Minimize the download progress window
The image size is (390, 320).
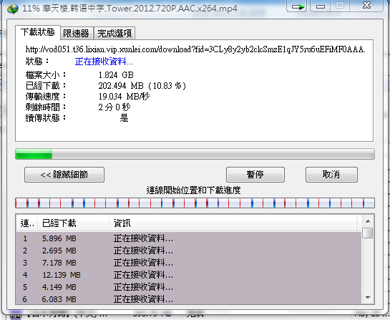pyautogui.click(x=320, y=6)
